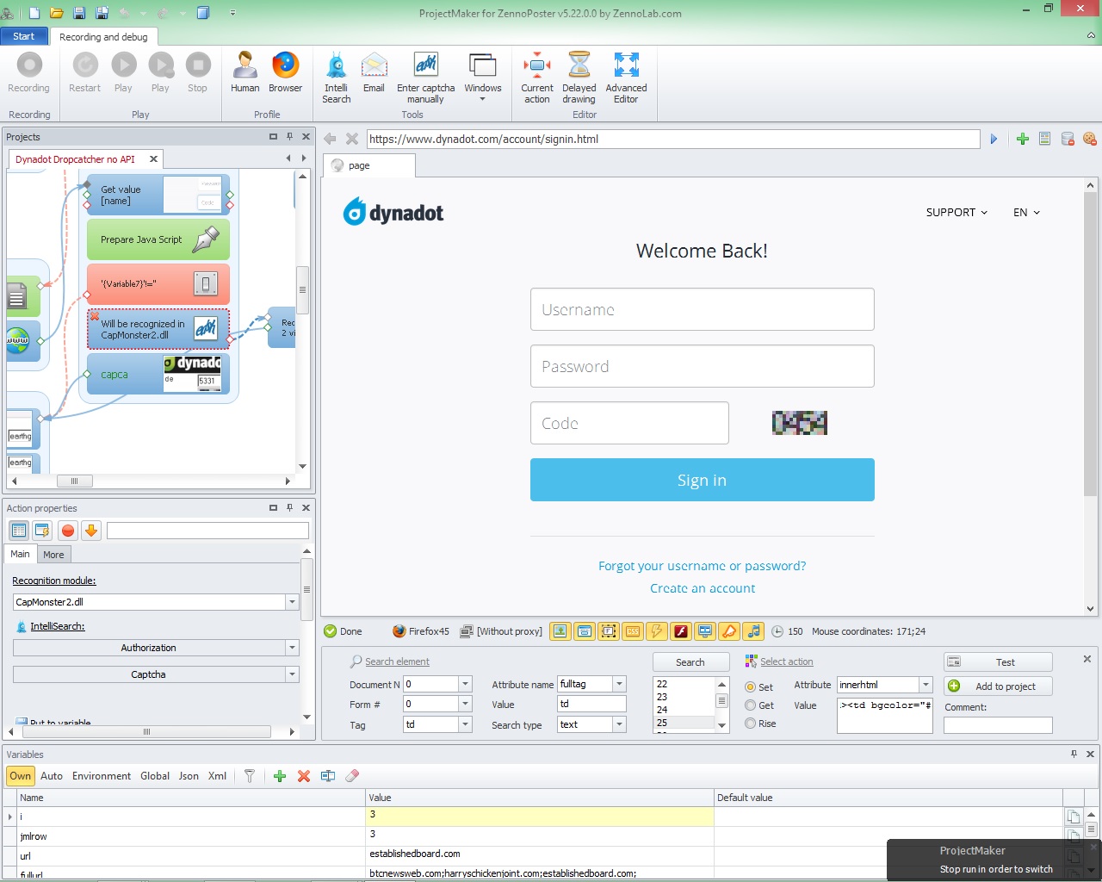This screenshot has height=882, width=1102.
Task: Toggle the Flash plugin icon in status bar
Action: [681, 631]
